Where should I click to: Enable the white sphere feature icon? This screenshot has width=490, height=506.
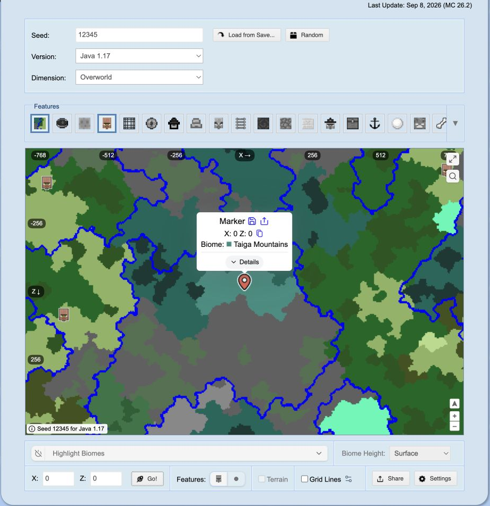397,123
